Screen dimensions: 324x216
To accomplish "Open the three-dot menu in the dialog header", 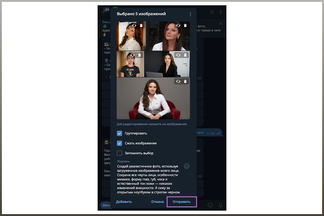I will tap(190, 14).
